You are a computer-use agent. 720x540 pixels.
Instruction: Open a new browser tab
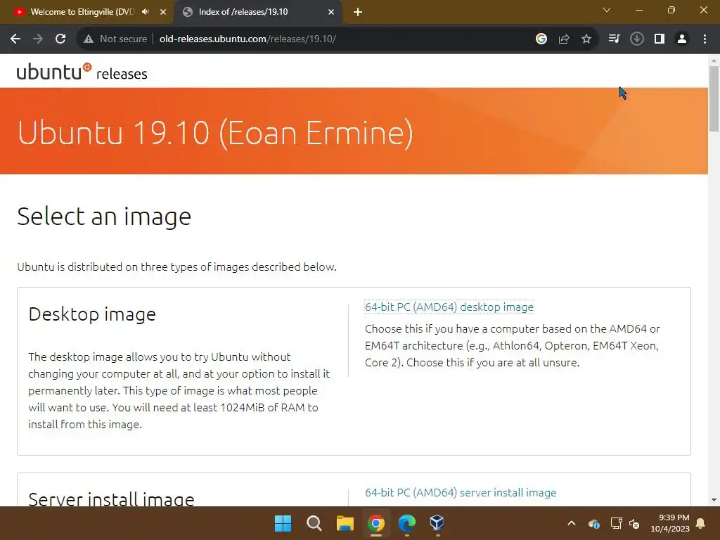(358, 12)
